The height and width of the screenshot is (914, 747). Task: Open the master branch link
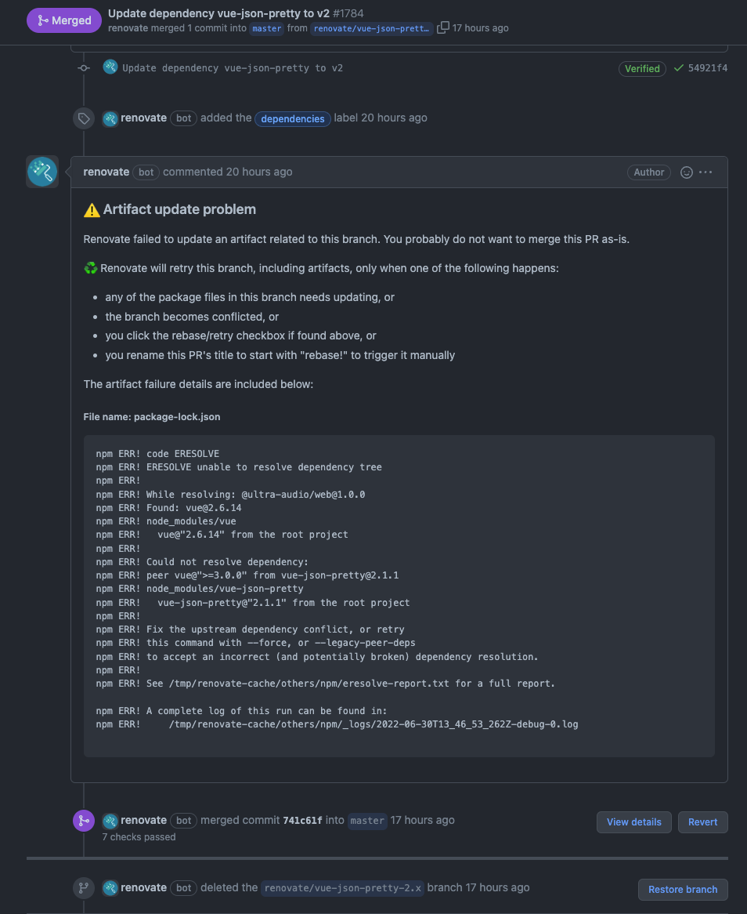tap(266, 28)
